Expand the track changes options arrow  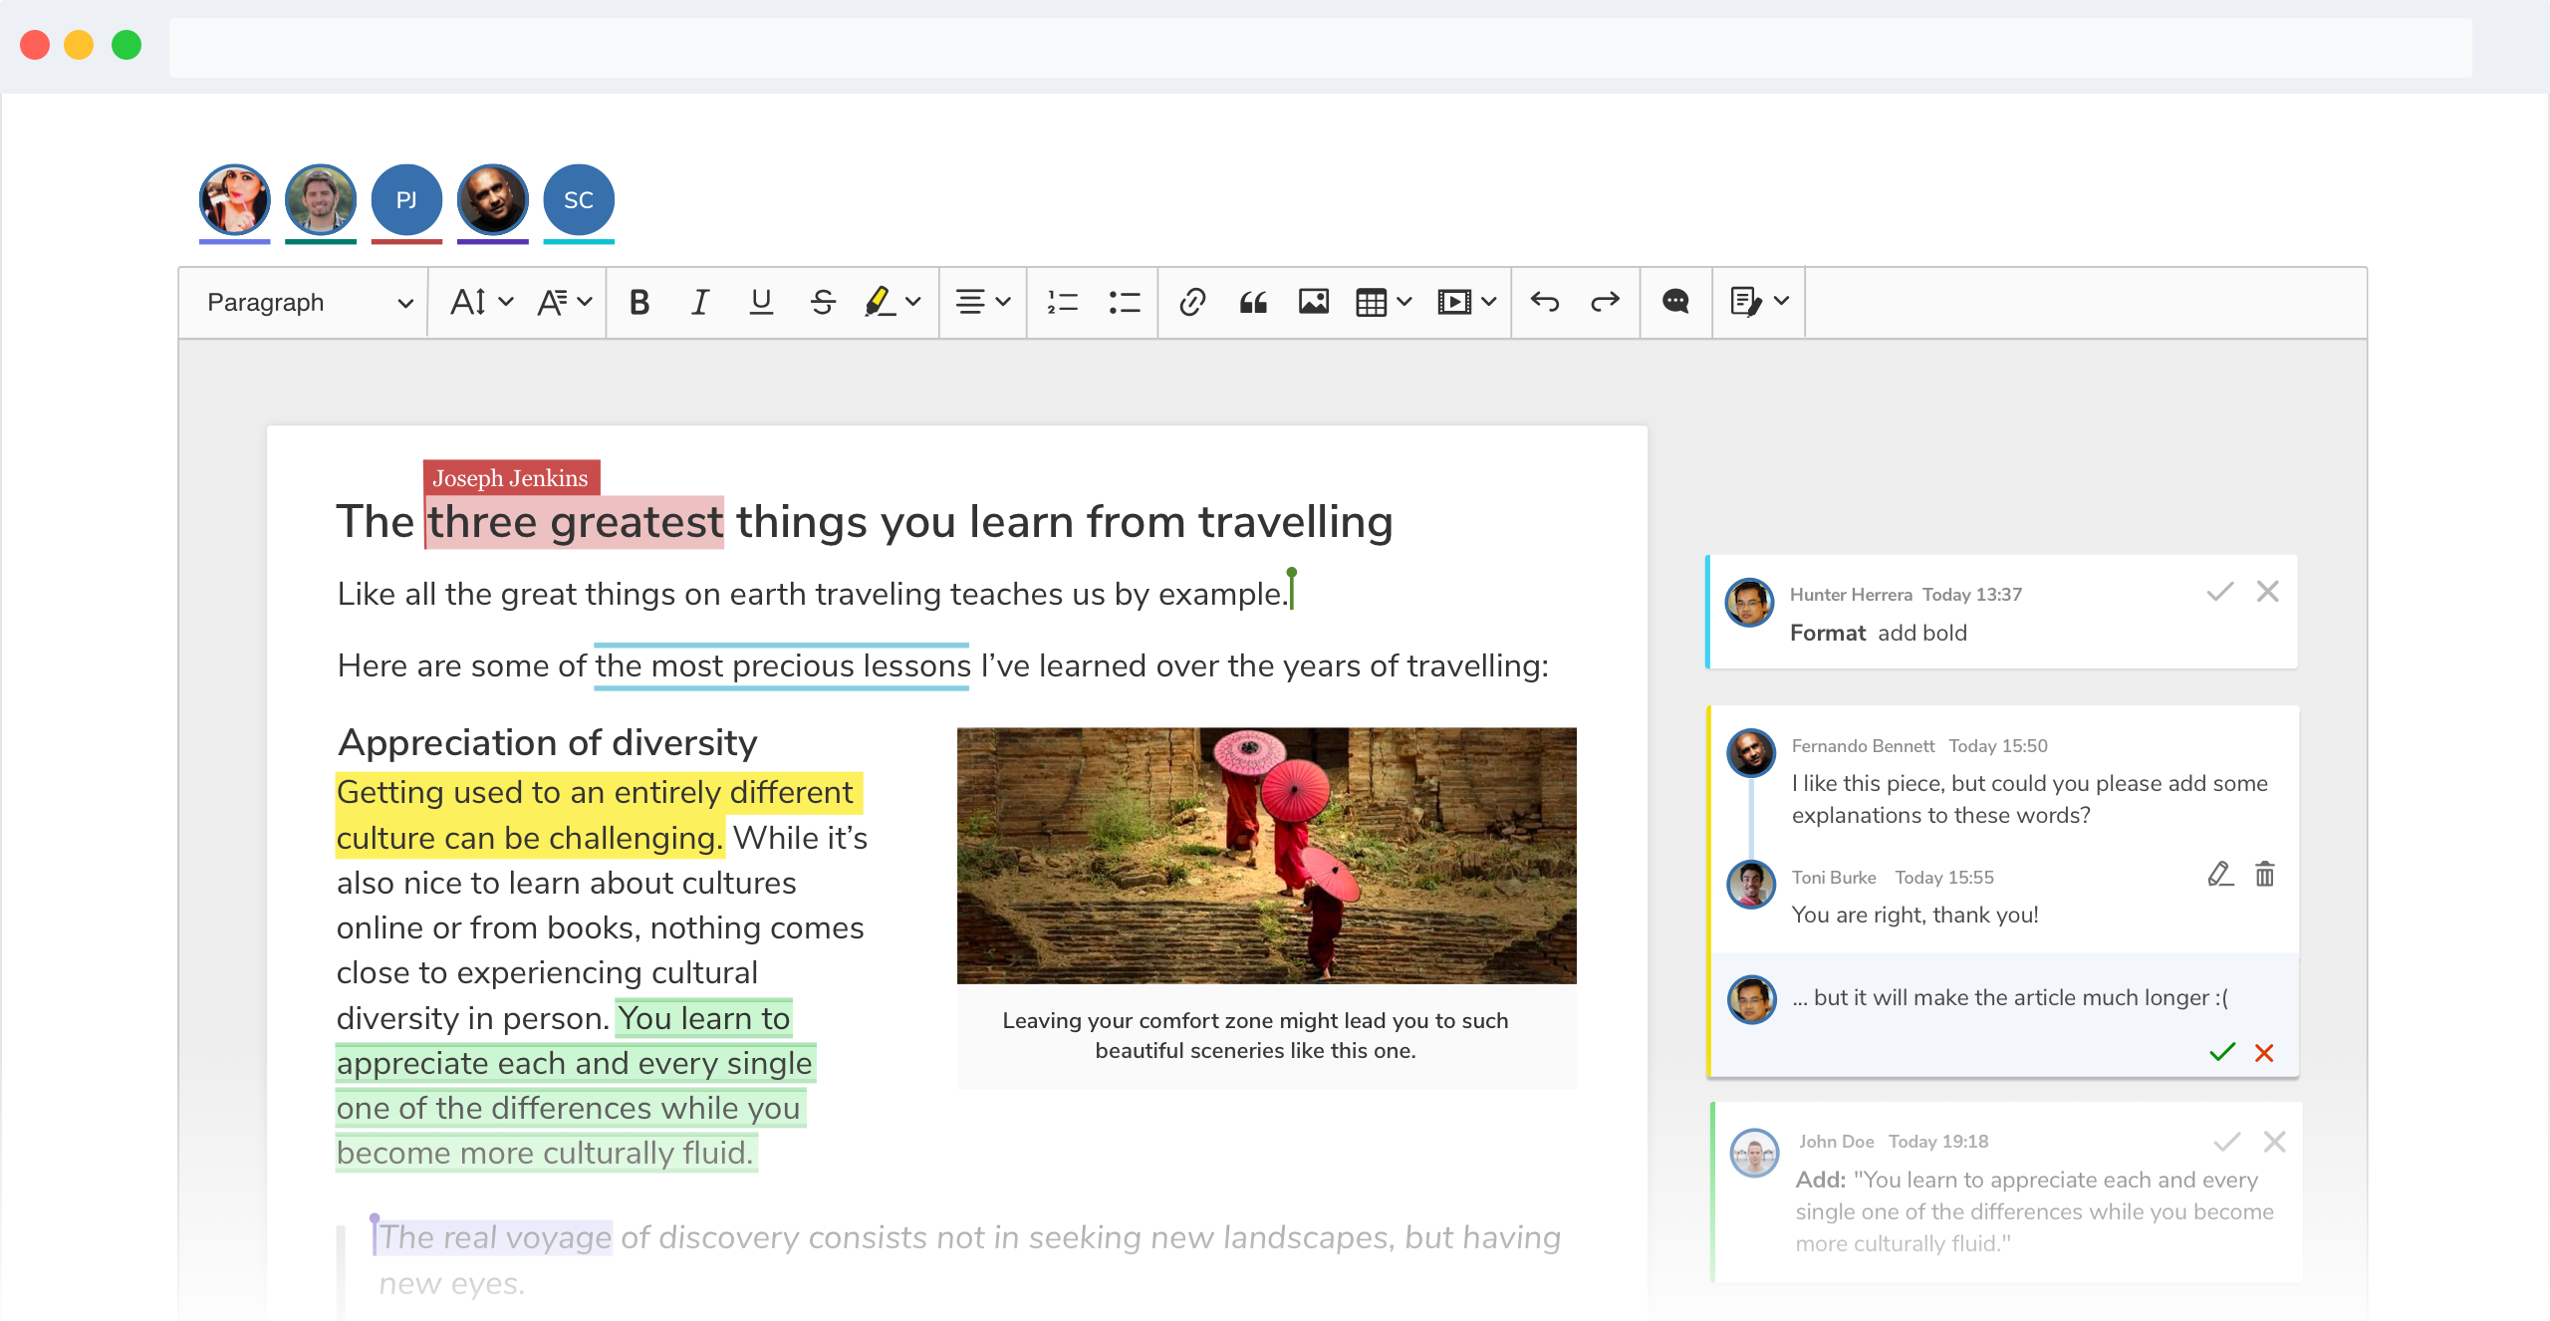pyautogui.click(x=1782, y=302)
